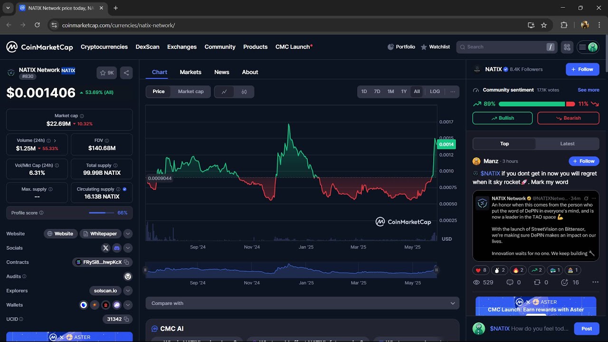This screenshot has width=608, height=342.
Task: Switch to line chart view icon
Action: point(224,92)
